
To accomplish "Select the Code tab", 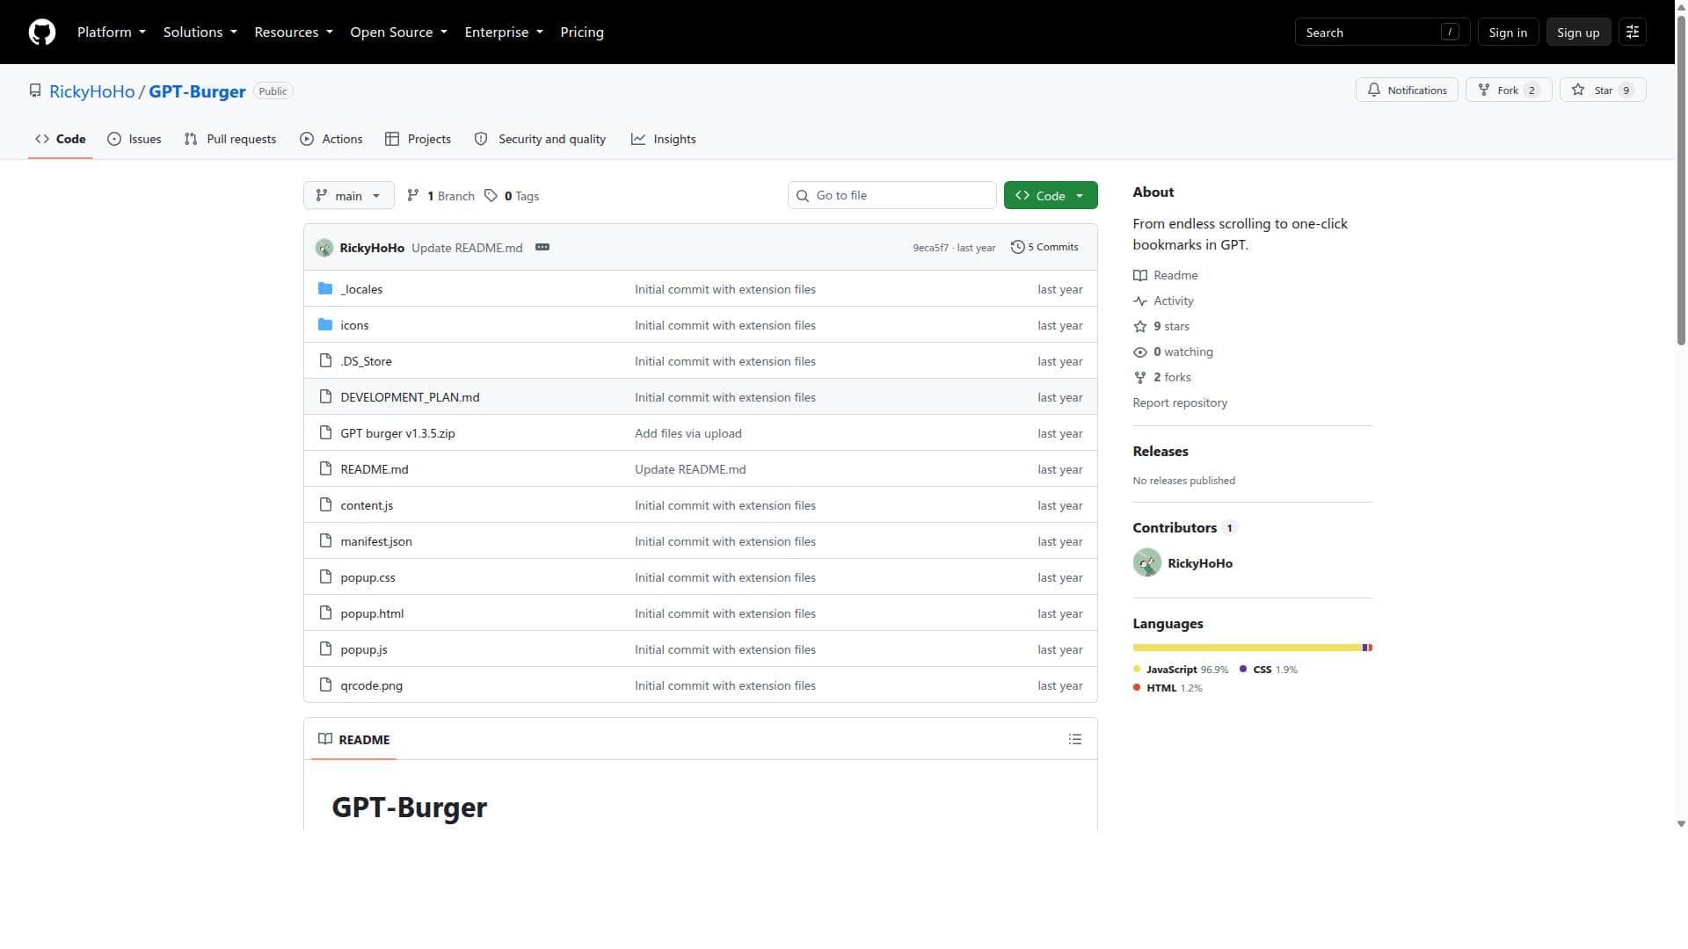I will pyautogui.click(x=61, y=139).
